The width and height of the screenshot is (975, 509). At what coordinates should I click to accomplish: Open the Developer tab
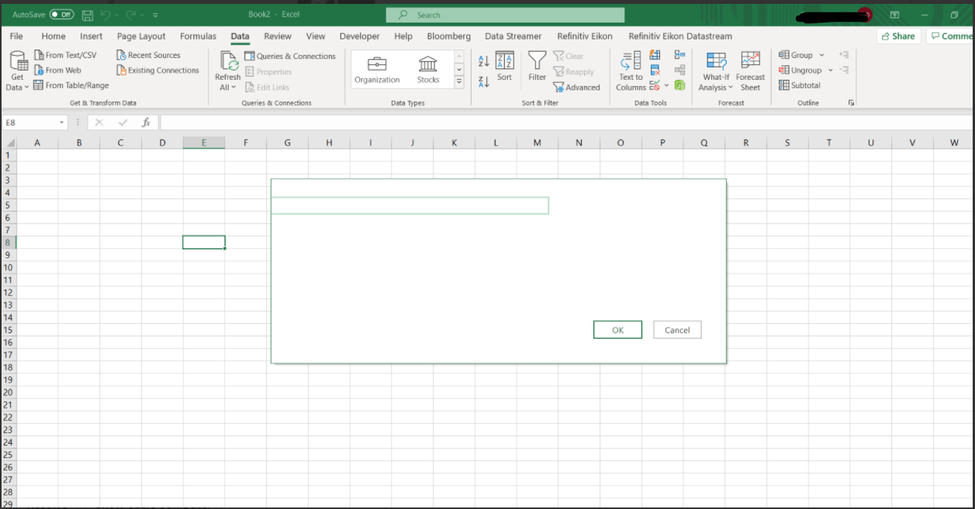point(360,36)
